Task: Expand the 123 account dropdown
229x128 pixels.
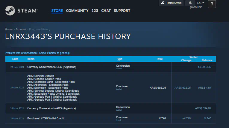Action: 200,3
